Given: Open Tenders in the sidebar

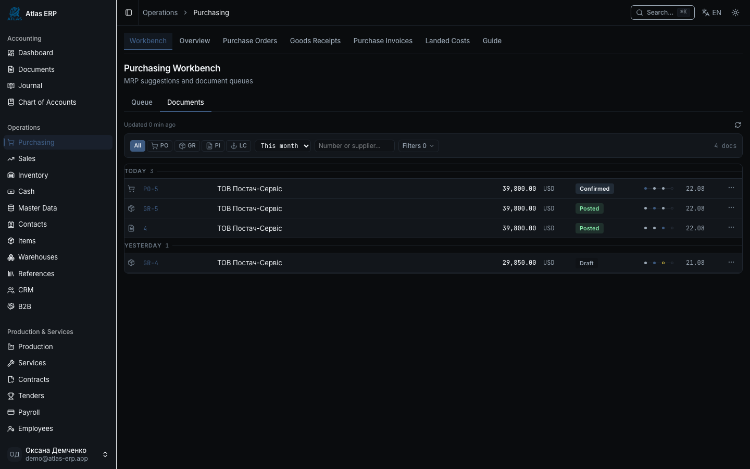Looking at the screenshot, I should click(58, 396).
